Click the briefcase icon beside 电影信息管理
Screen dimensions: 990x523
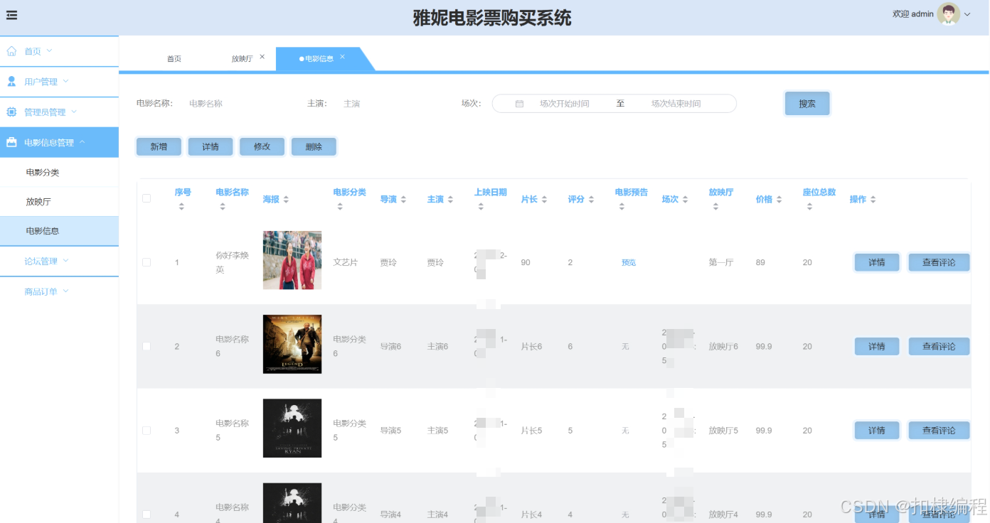click(x=11, y=142)
